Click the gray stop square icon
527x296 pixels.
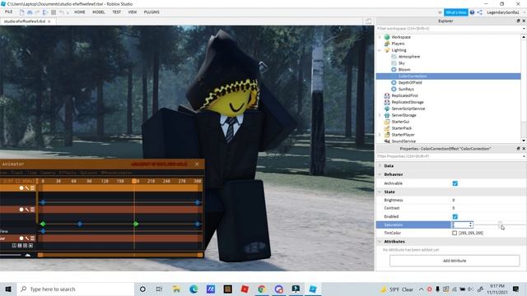[54, 12]
